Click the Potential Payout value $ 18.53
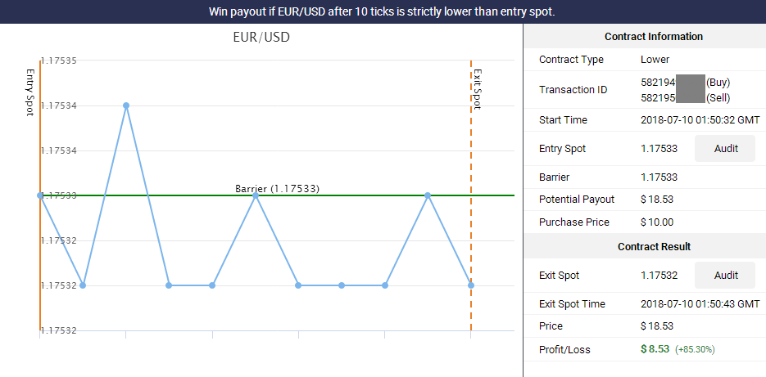This screenshot has height=377, width=766. coord(657,200)
